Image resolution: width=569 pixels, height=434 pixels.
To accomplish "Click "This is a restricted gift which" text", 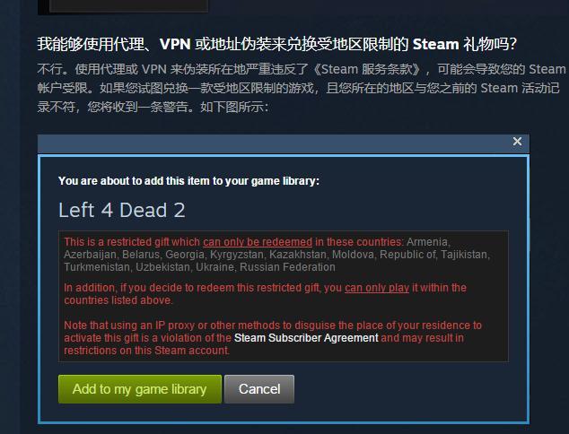I will click(x=132, y=242).
